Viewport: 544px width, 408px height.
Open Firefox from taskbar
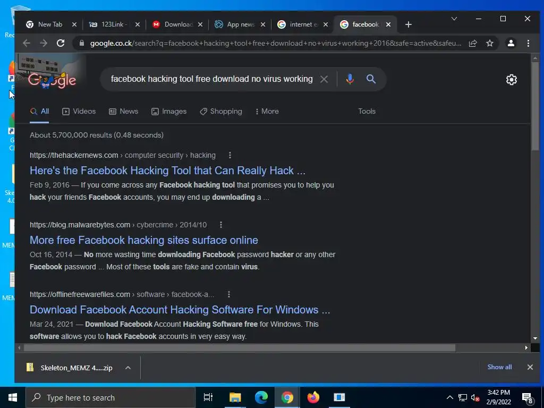point(313,397)
